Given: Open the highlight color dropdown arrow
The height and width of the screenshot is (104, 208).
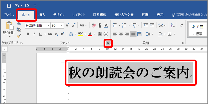Looking at the screenshot, I should 85,34.
